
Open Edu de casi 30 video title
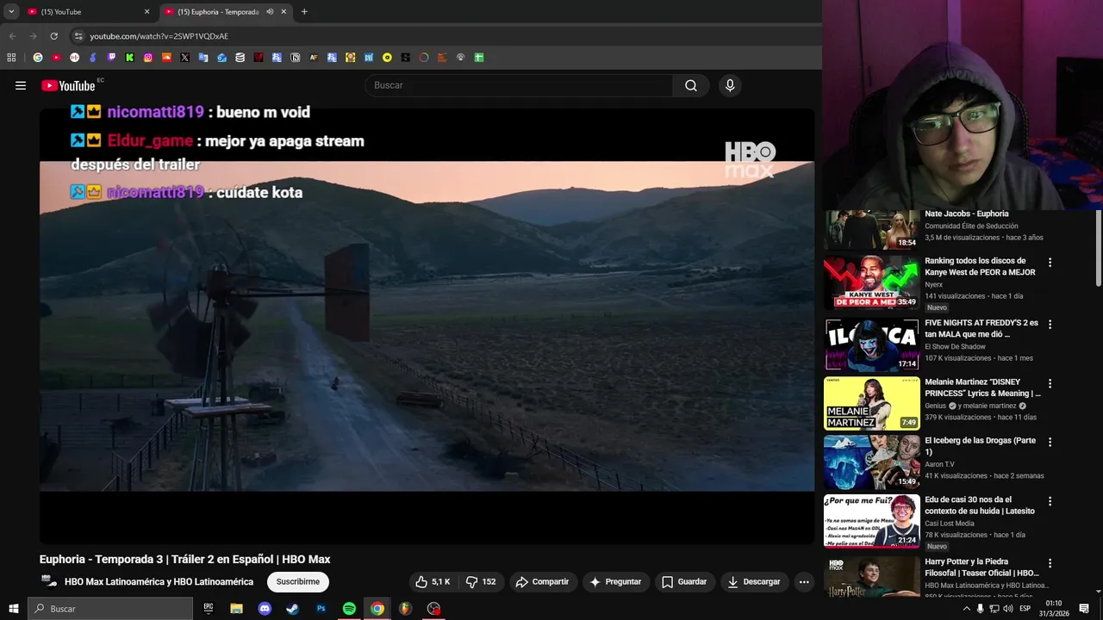980,505
